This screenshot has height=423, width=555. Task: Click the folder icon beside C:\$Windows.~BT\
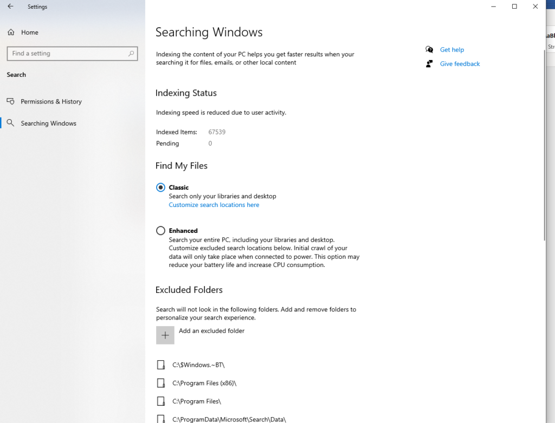161,364
